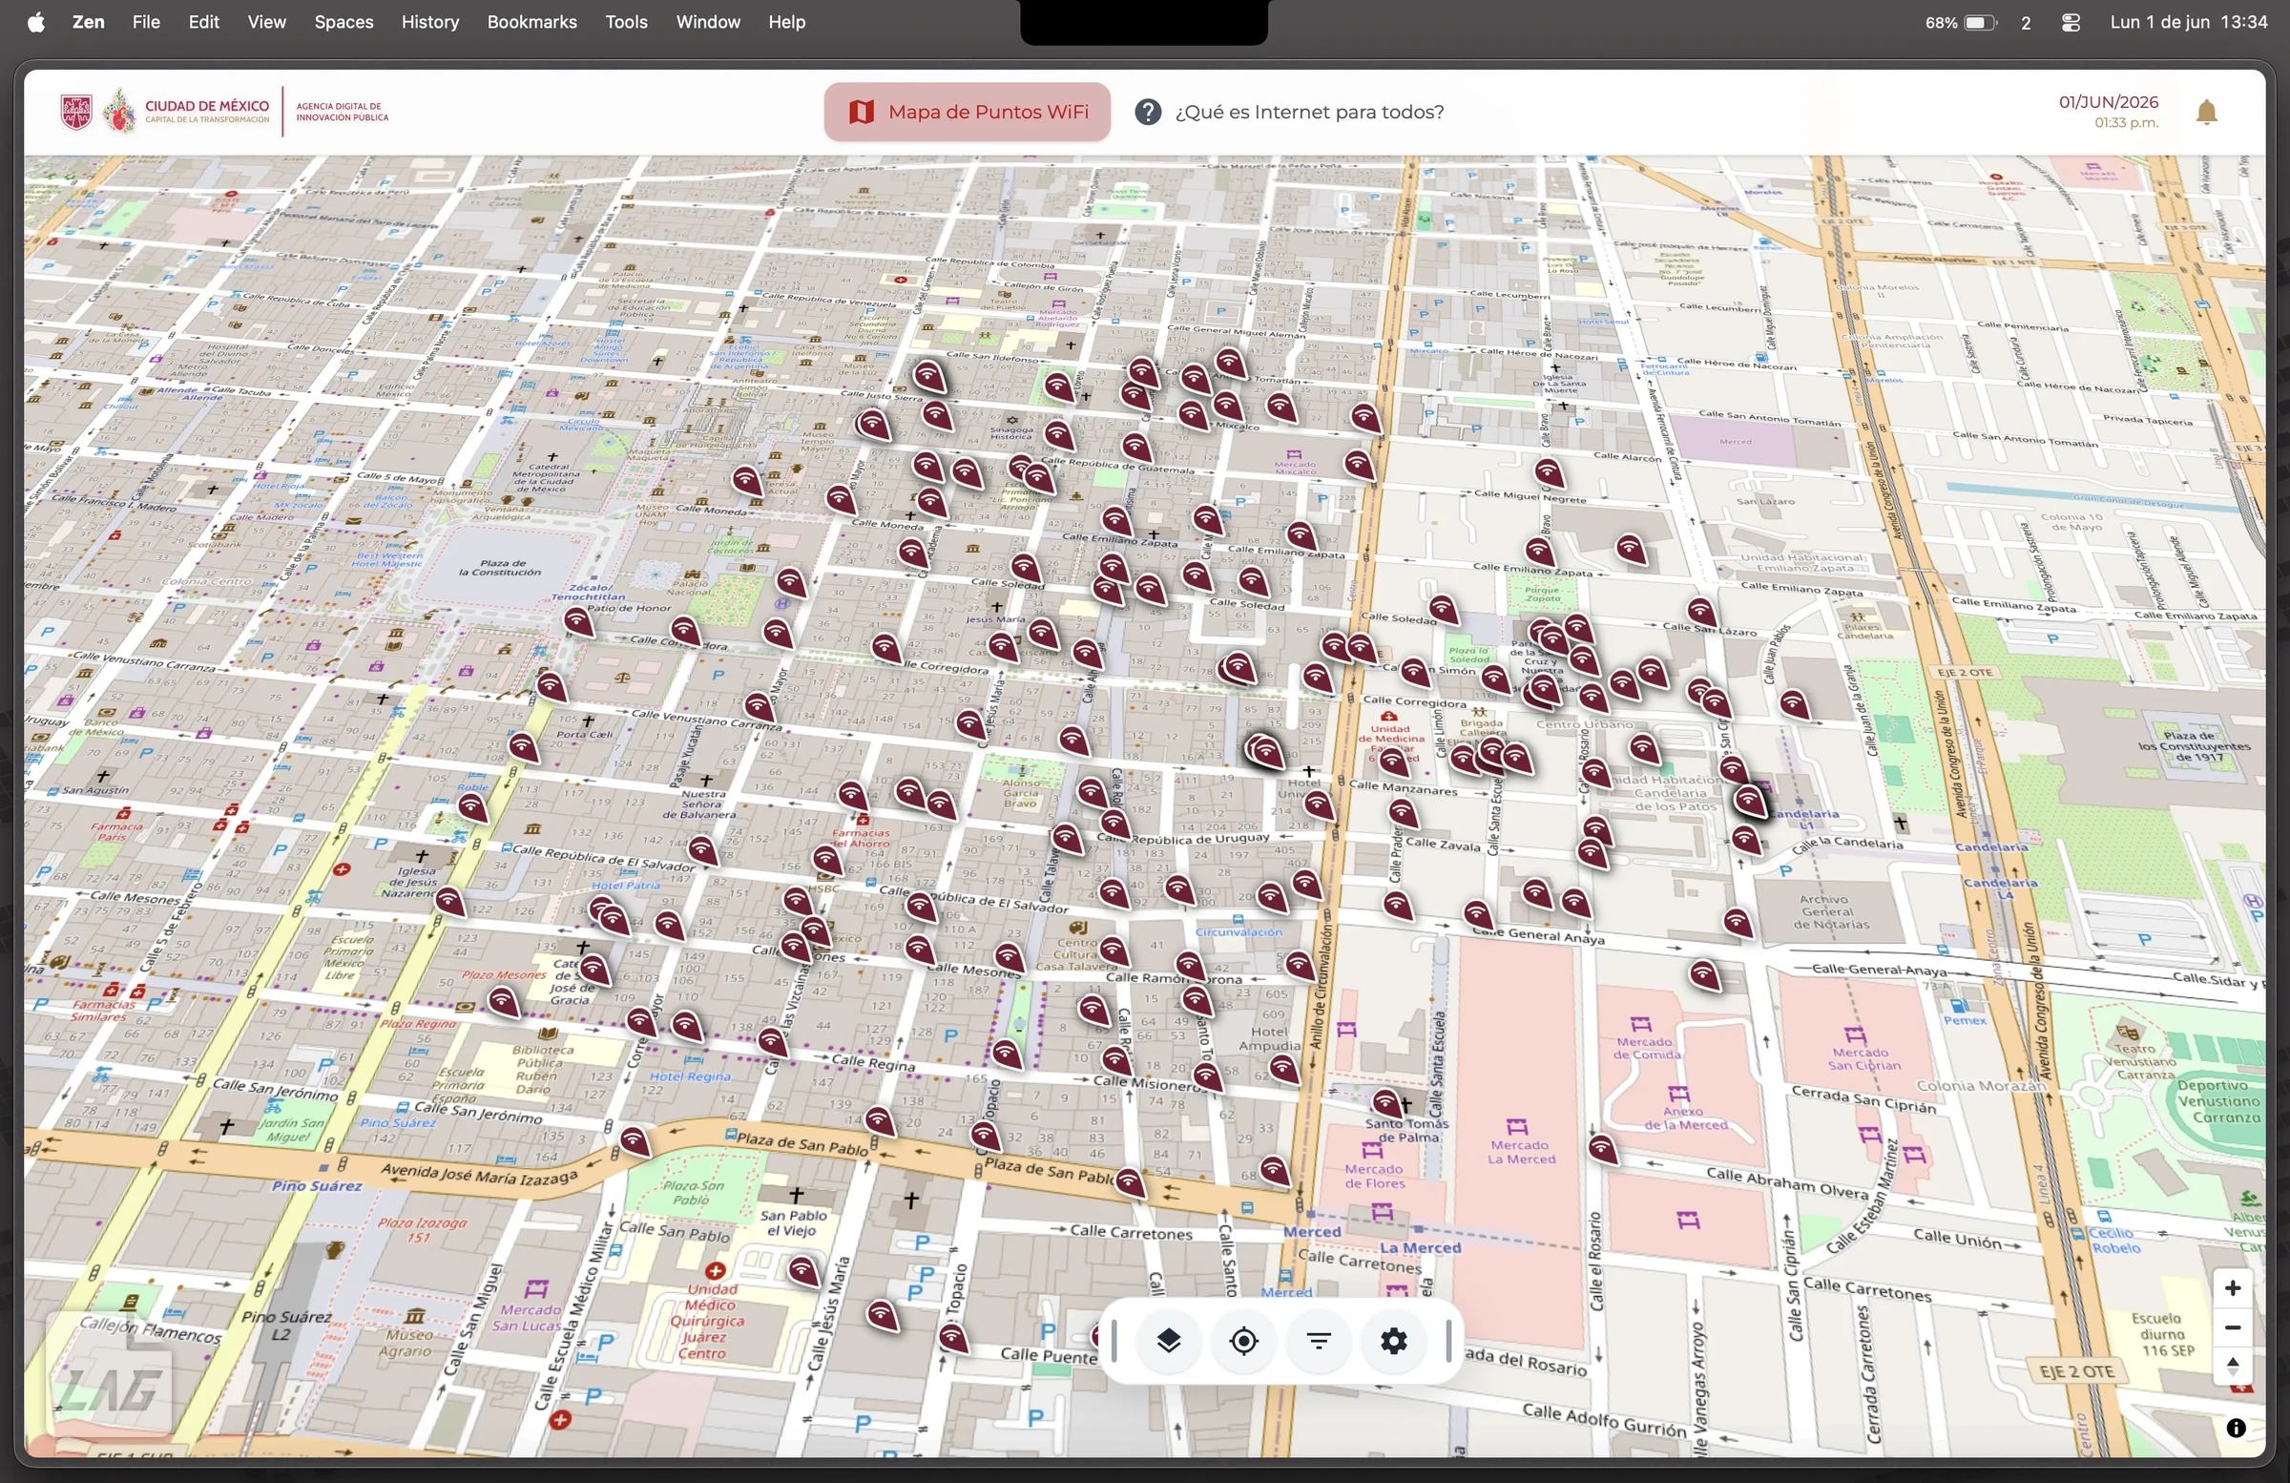Click the battery status icon
This screenshot has width=2290, height=1483.
coord(1980,22)
